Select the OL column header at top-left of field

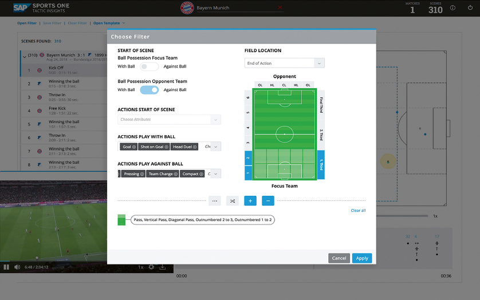pyautogui.click(x=259, y=85)
